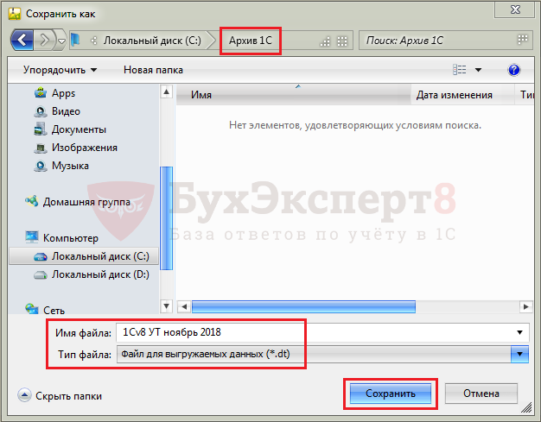The width and height of the screenshot is (541, 422).
Task: Create a folder with Новая папка
Action: (153, 70)
